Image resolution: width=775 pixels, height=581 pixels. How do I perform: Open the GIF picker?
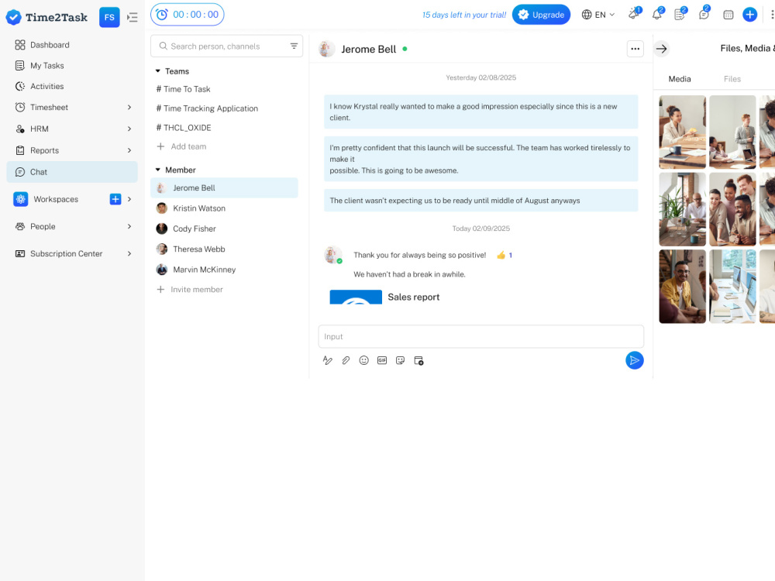coord(382,360)
